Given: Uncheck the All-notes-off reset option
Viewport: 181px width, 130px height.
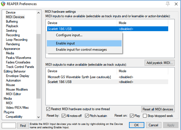Looking at the screenshot, I should point(63,116).
